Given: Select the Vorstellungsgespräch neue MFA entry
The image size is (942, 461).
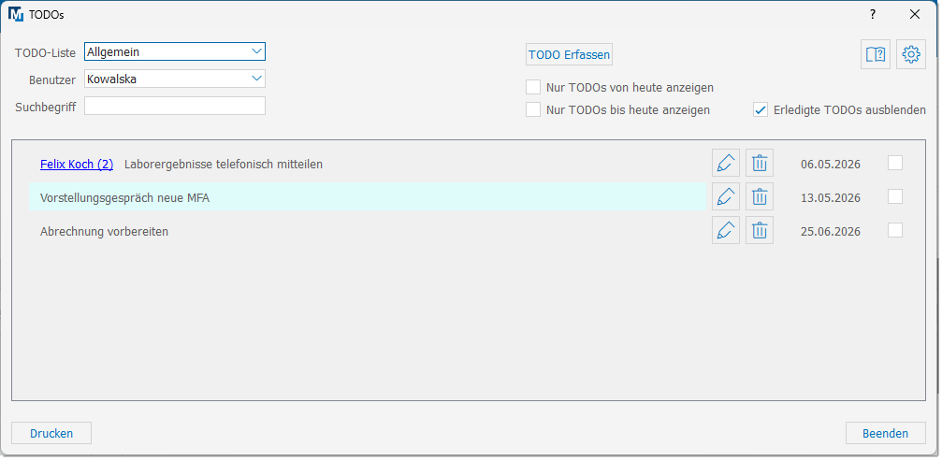Looking at the screenshot, I should coord(367,197).
